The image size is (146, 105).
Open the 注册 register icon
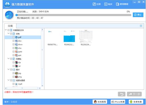[x=94, y=4]
